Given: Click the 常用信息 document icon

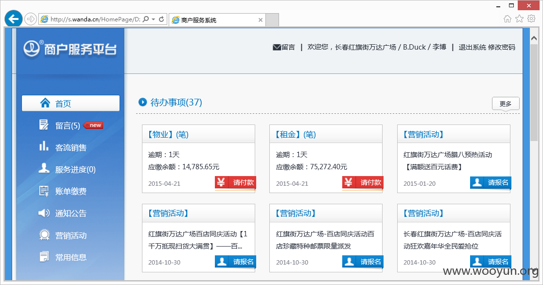Looking at the screenshot, I should [44, 257].
